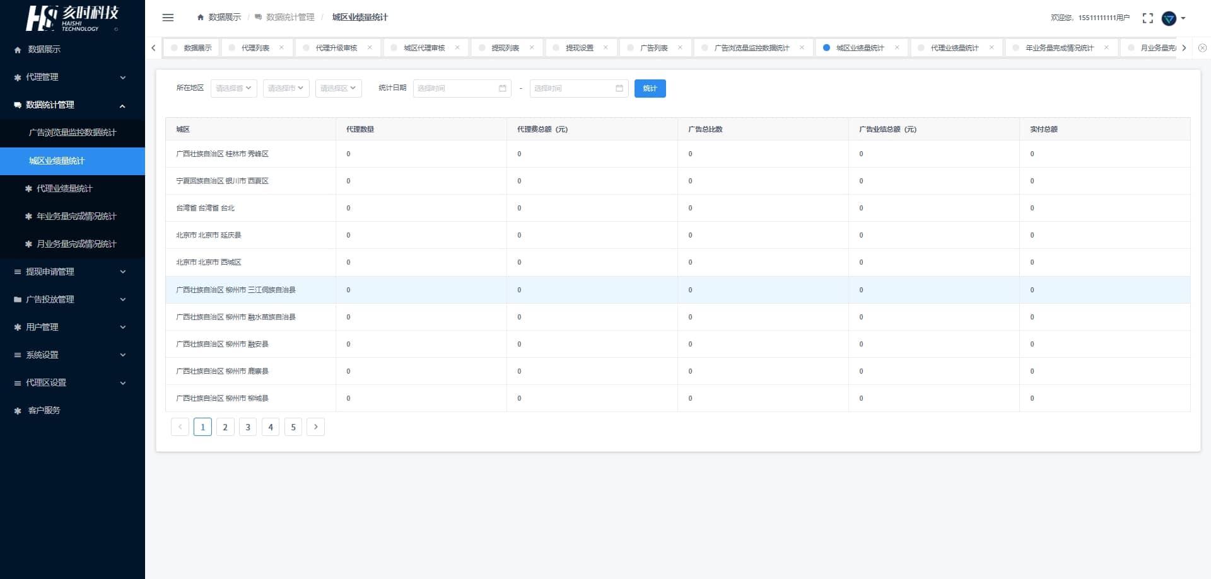Switch to the 广告列表 tab

654,48
